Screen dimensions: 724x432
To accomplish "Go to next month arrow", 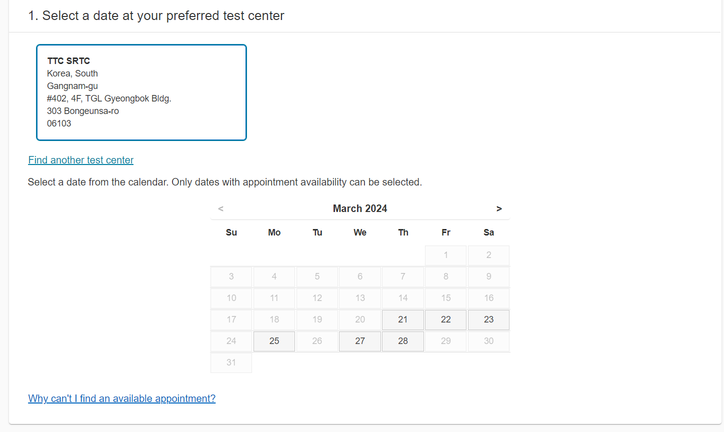I will click(x=499, y=209).
